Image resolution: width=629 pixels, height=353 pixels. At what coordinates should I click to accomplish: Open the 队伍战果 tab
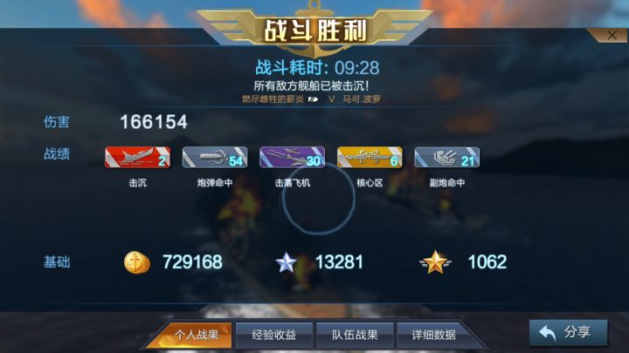point(355,335)
